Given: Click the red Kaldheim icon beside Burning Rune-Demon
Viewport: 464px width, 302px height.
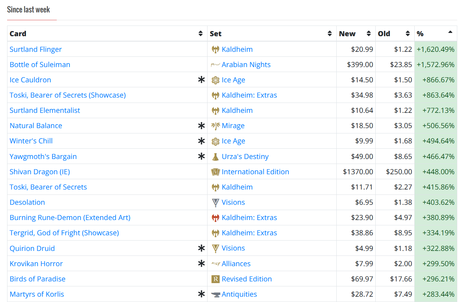Looking at the screenshot, I should click(215, 218).
